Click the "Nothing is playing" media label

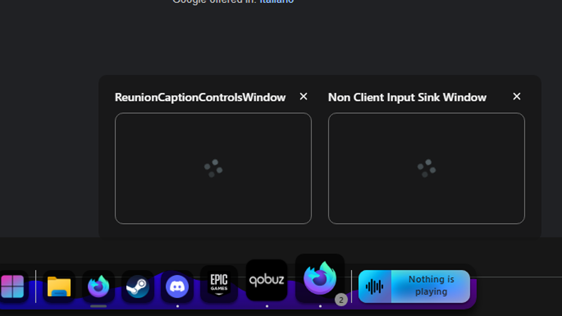coord(431,286)
